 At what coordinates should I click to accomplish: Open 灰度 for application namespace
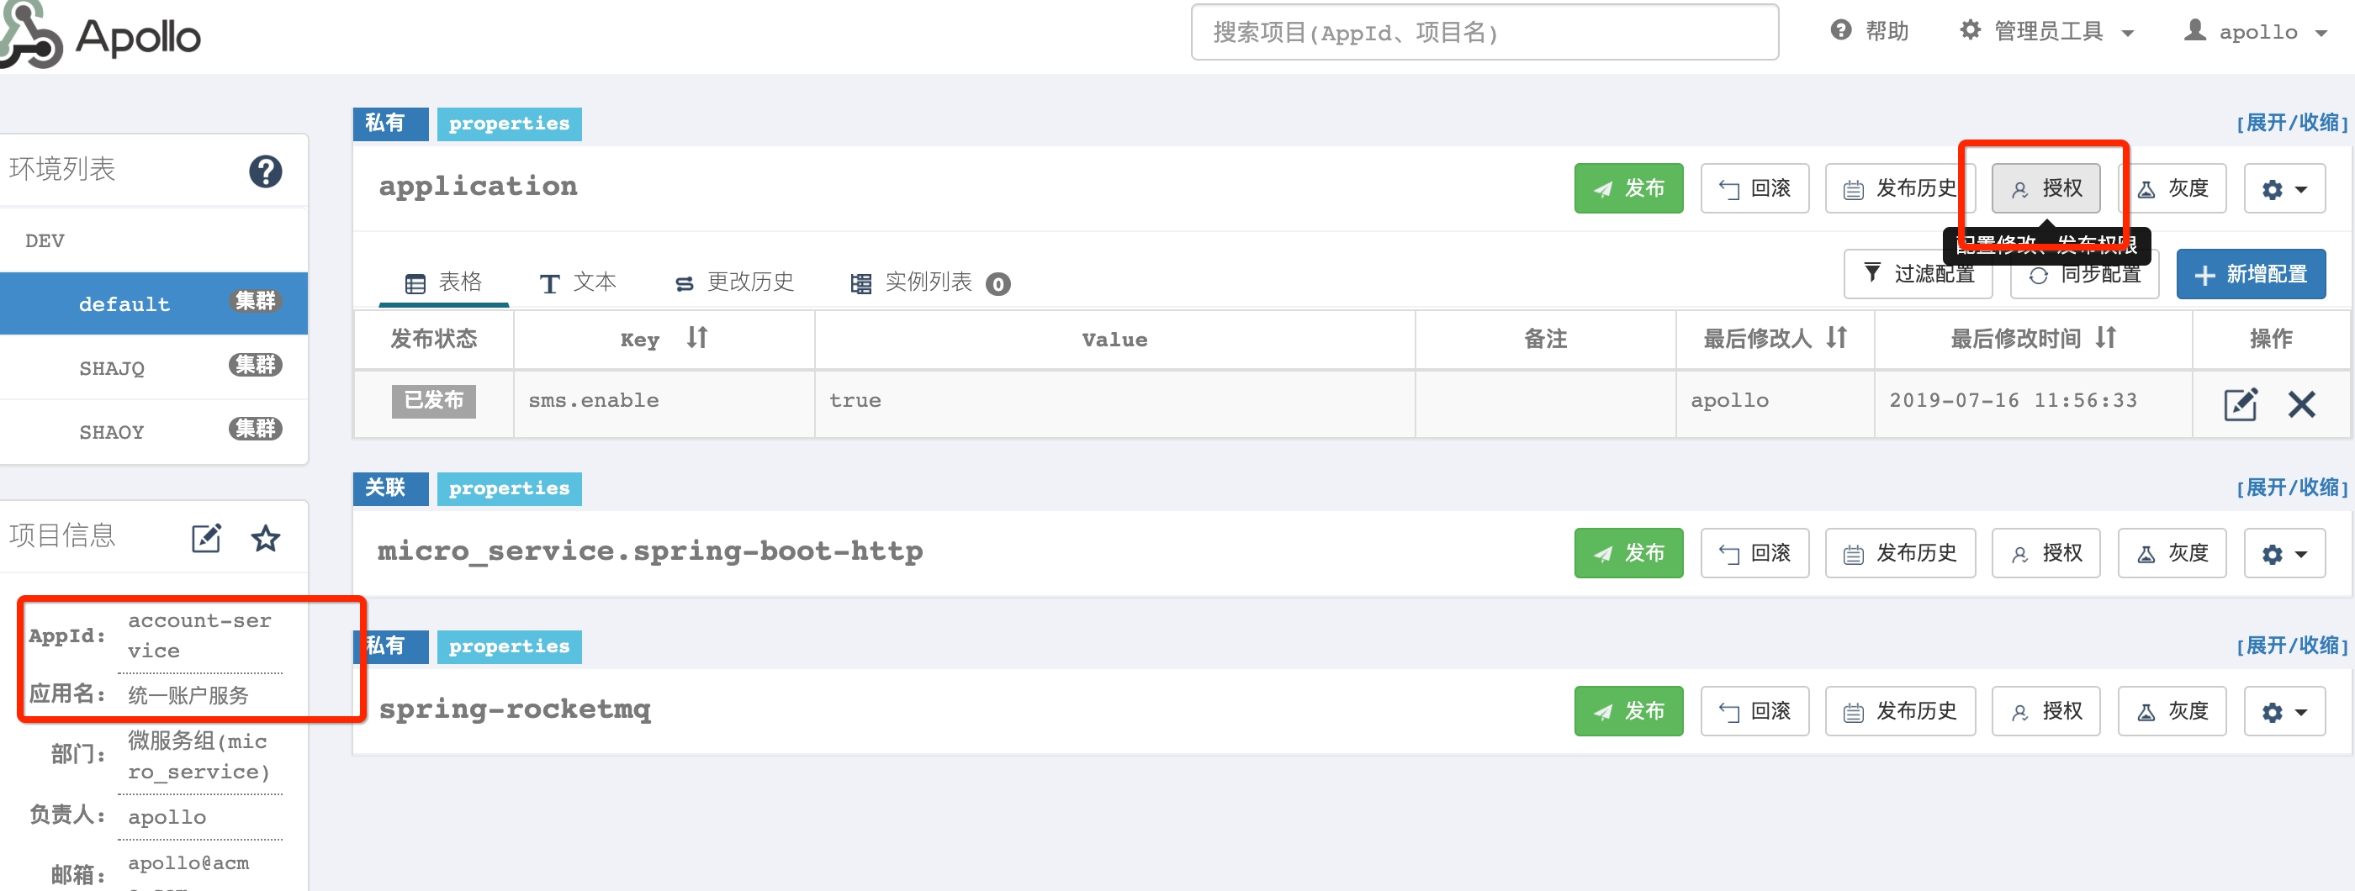tap(2172, 188)
